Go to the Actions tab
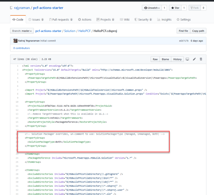The width and height of the screenshot is (214, 195). 85,20
